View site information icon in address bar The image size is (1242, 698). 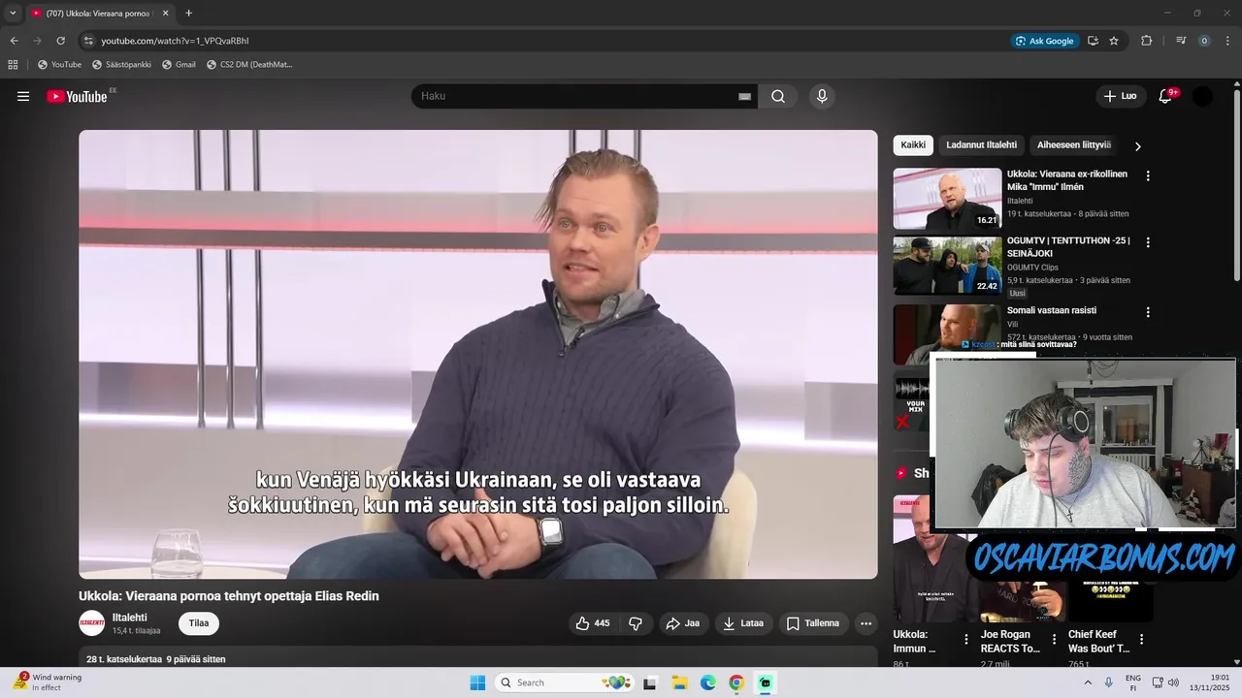tap(88, 41)
